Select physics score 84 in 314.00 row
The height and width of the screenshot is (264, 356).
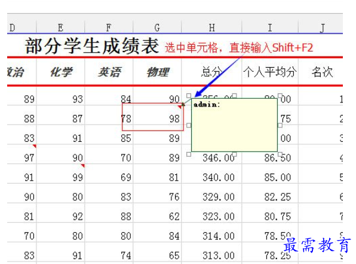click(x=157, y=233)
